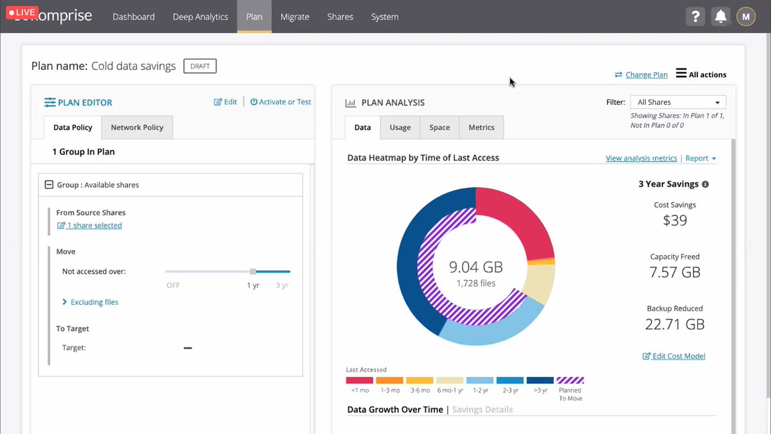Go to Dashboard in top navigation

[134, 17]
